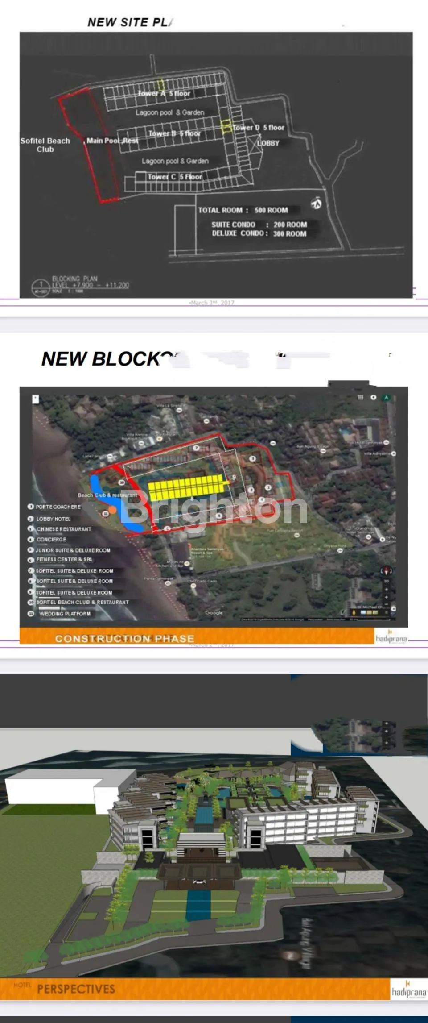
Task: Click the 'LOBBY' label on site plan
Action: coord(268,143)
